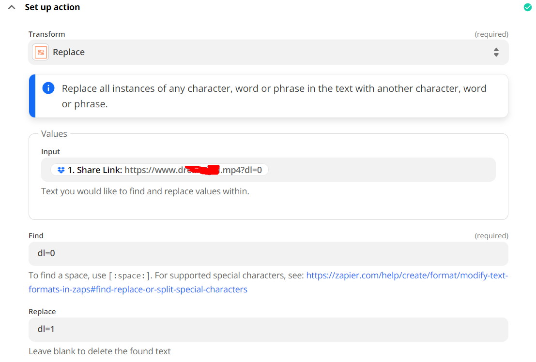Click the red redaction scribble on the URL
Viewport: 536px width, 362px height.
203,170
